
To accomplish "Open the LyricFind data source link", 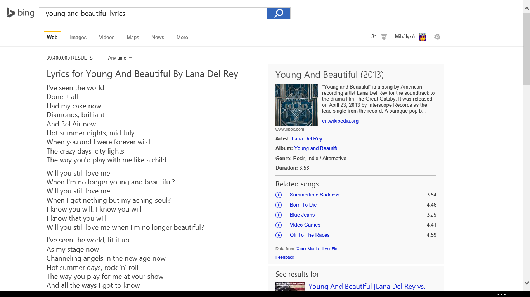I will (331, 249).
